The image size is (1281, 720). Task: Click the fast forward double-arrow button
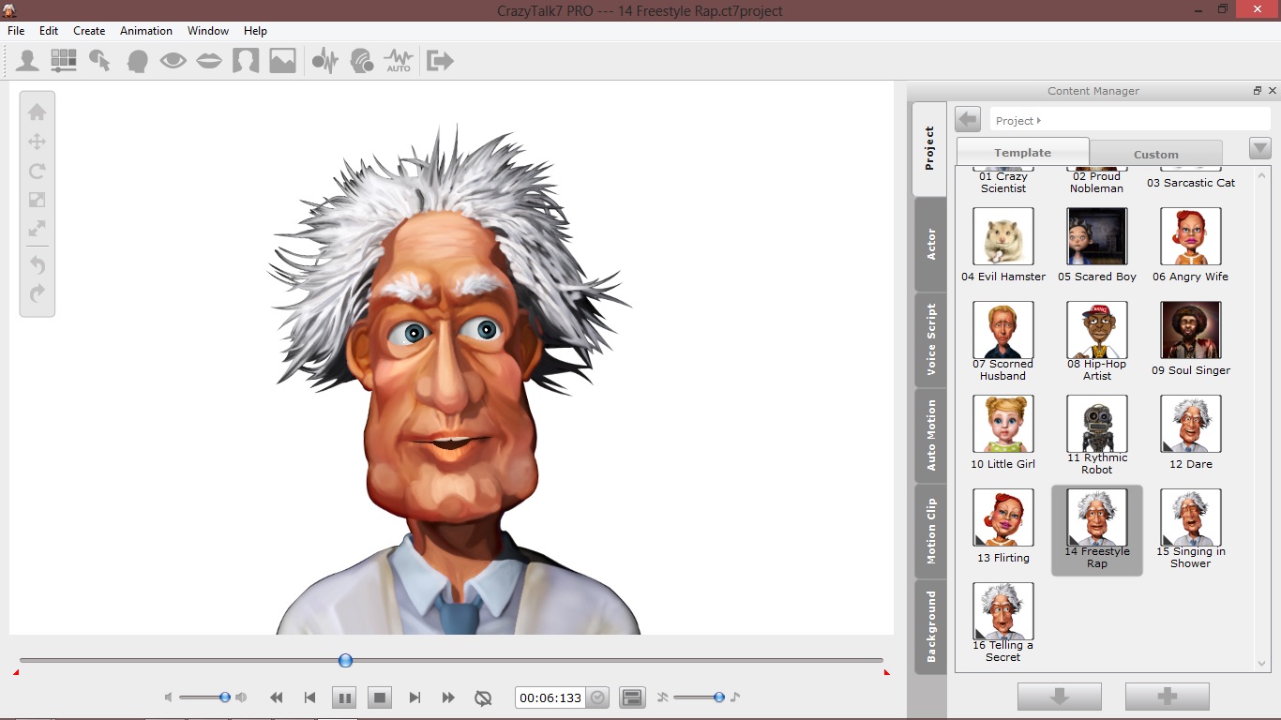point(448,697)
